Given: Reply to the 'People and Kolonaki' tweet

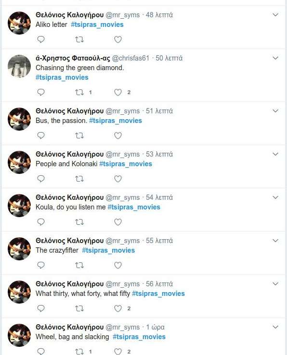Looking at the screenshot, I should click(41, 179).
